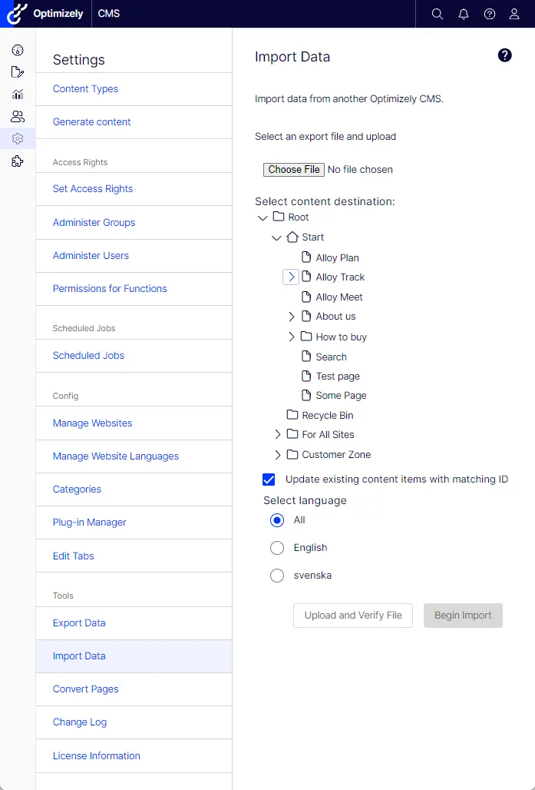Image resolution: width=535 pixels, height=790 pixels.
Task: Click the Begin Import button
Action: click(463, 616)
